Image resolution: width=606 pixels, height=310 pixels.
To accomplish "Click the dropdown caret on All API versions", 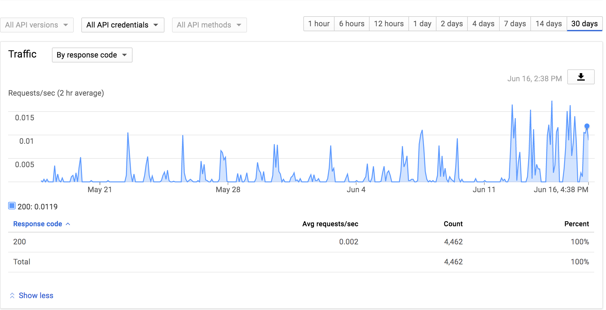I will point(66,25).
